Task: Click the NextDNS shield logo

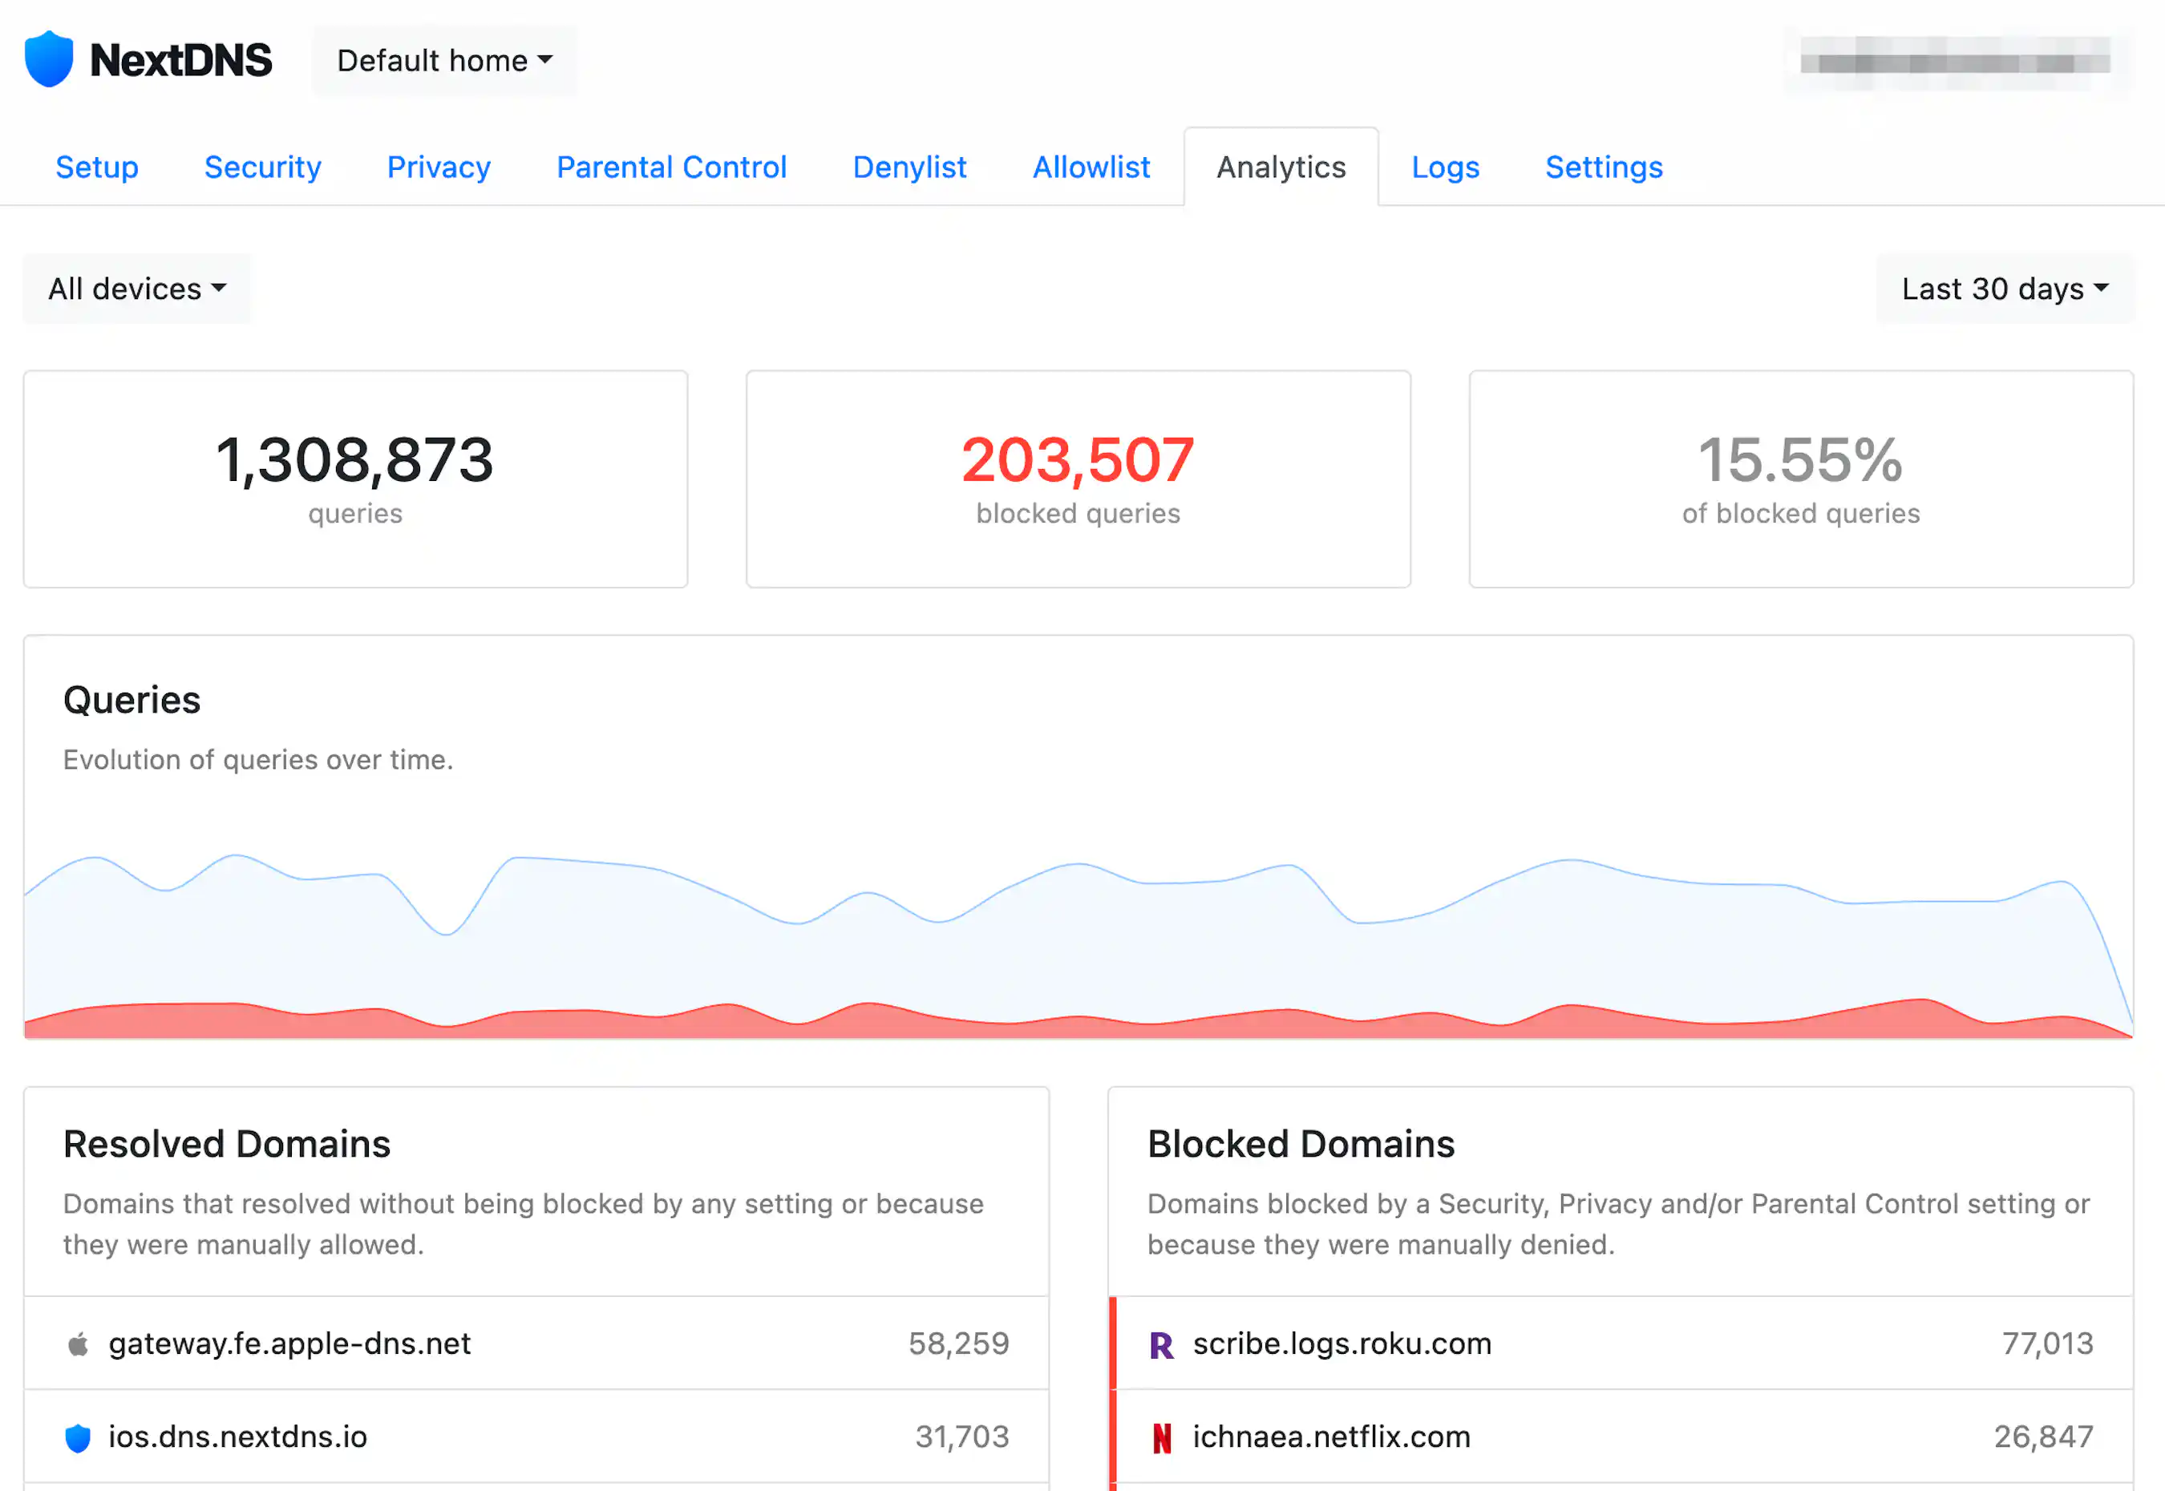Action: pos(49,58)
